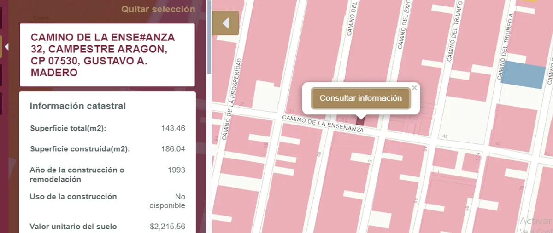Click the address card for Camino de la Enseñanza 32
The height and width of the screenshot is (233, 553).
107,55
